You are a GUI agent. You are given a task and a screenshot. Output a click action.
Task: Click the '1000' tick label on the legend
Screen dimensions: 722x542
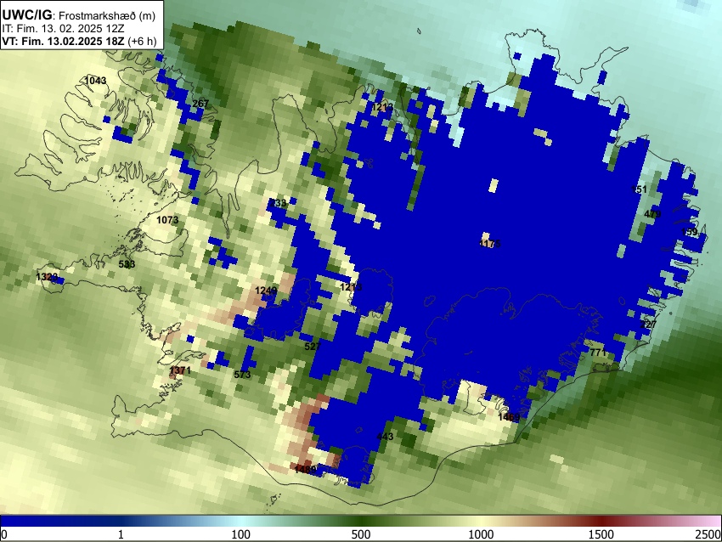(481, 534)
